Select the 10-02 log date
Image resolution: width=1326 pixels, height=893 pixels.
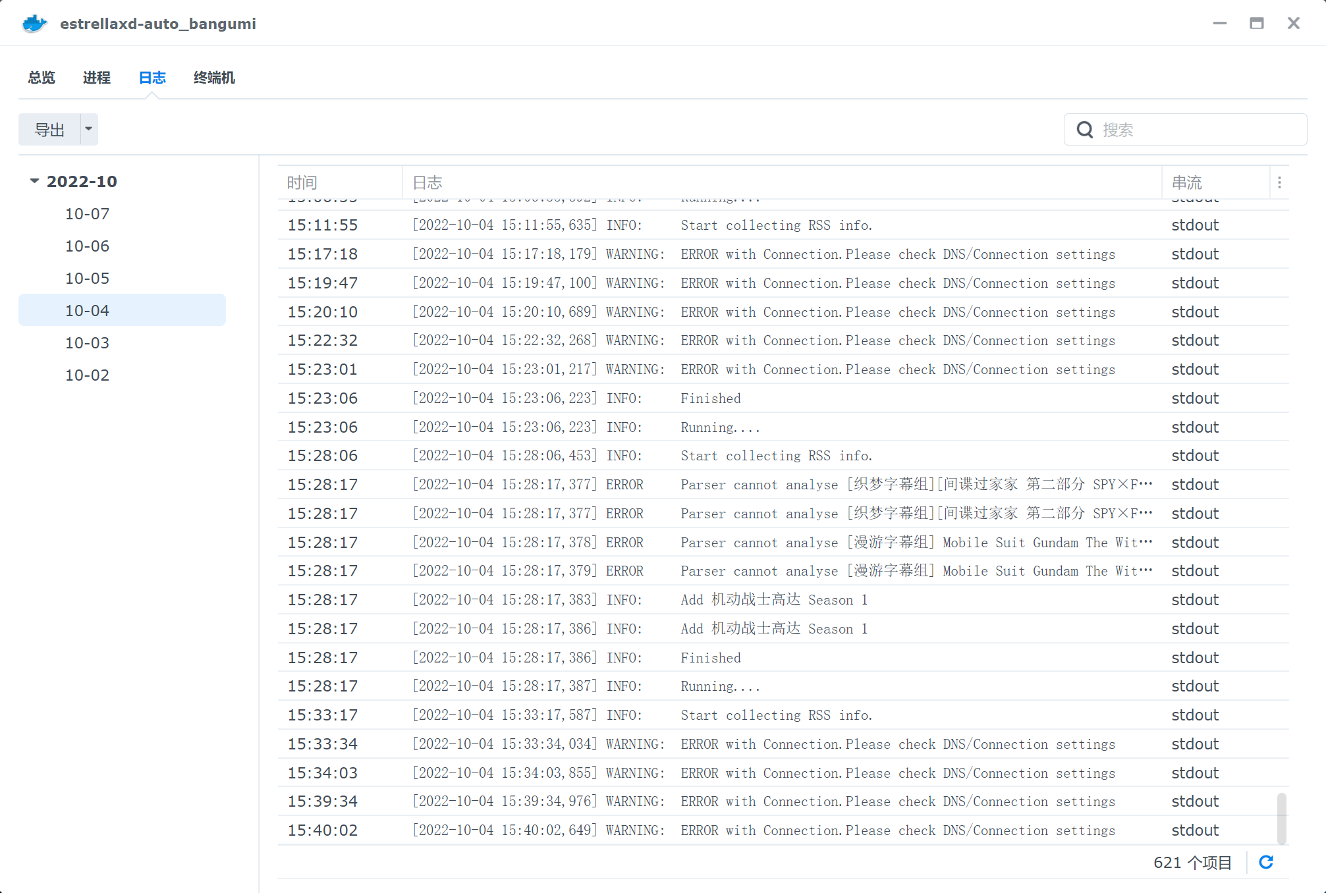pyautogui.click(x=87, y=375)
